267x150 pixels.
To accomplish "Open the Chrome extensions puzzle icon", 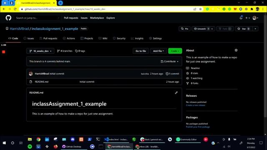I will click(x=252, y=9).
